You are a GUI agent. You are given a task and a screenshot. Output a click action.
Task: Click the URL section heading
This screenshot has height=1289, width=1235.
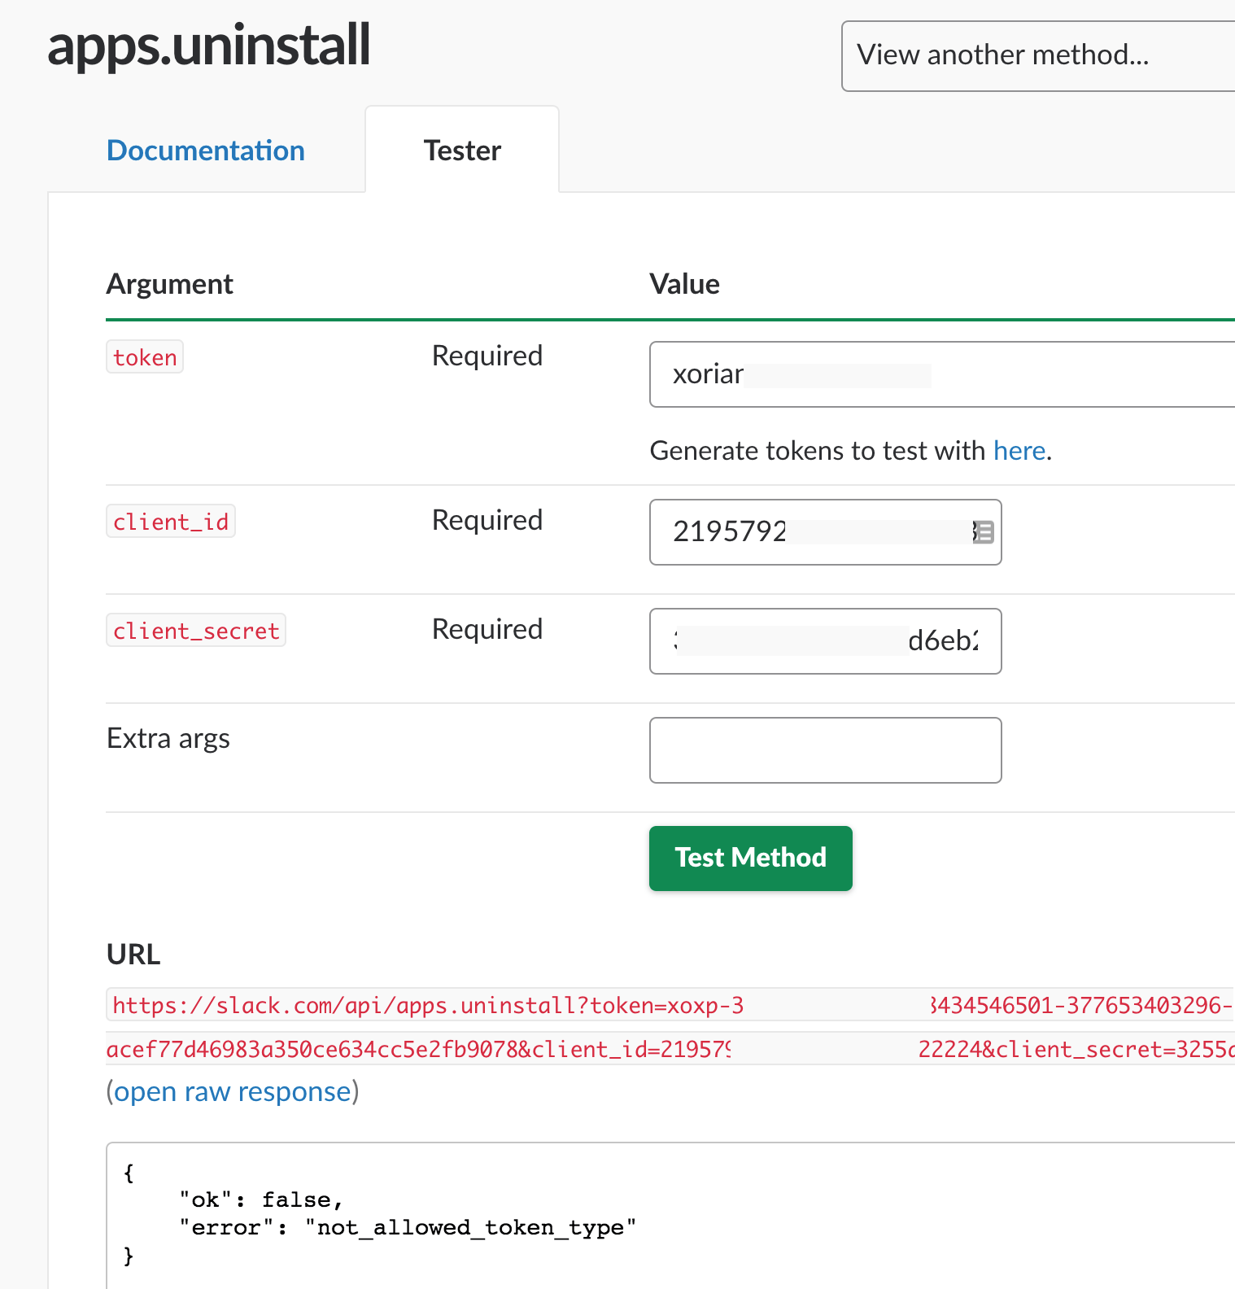[x=133, y=954]
